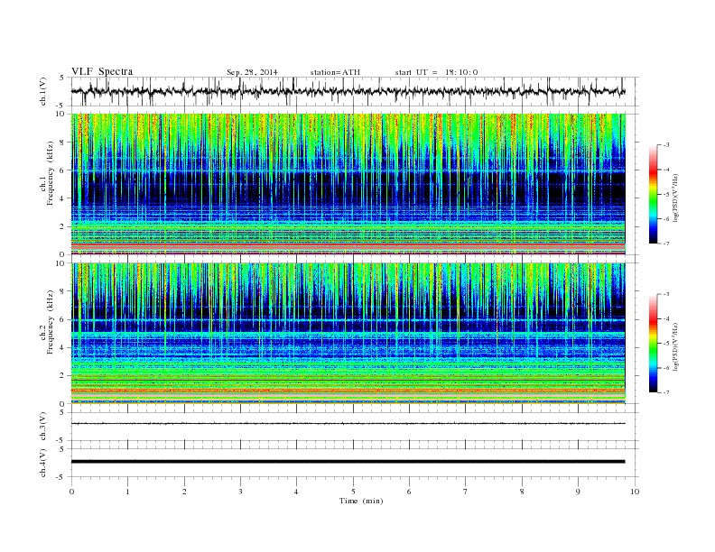This screenshot has height=552, width=715.
Task: Click the ch.3 flat waveform trace
Action: (348, 424)
